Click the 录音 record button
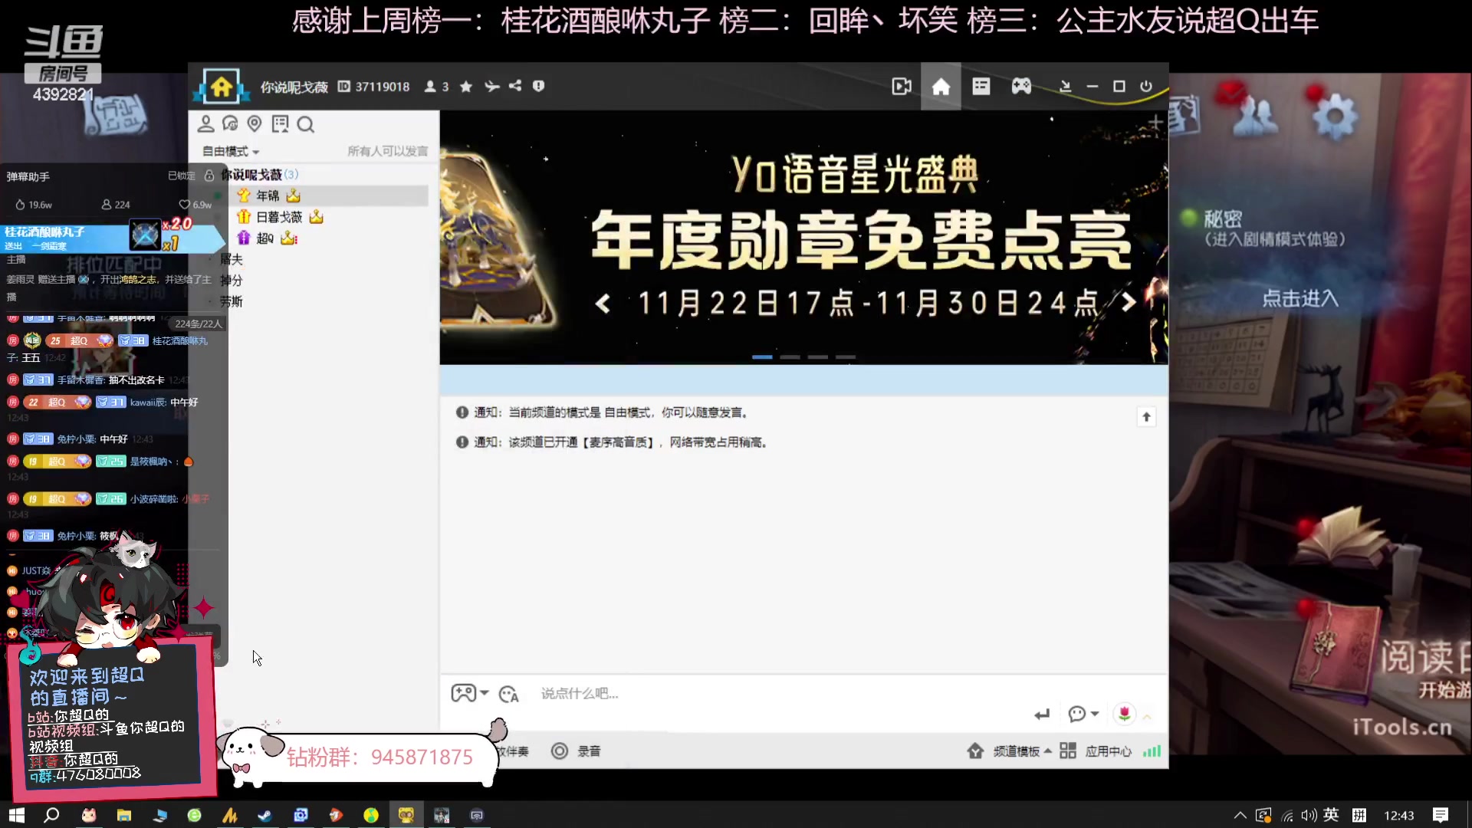1472x828 pixels. coord(577,751)
